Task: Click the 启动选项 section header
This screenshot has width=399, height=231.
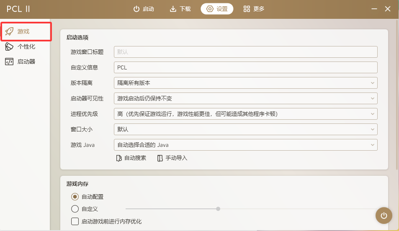Action: coord(77,37)
